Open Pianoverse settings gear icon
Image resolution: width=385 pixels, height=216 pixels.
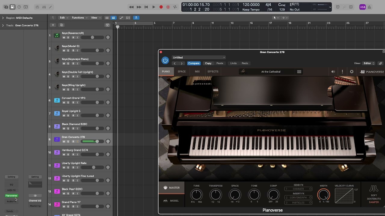[x=352, y=72]
